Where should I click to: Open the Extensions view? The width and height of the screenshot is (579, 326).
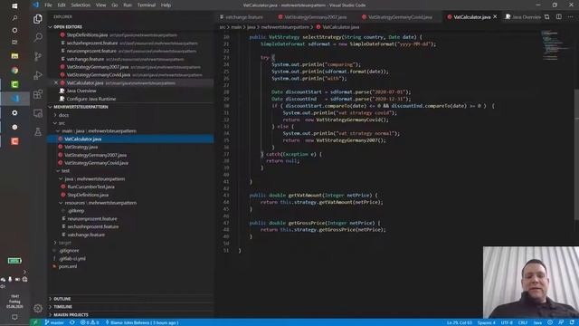click(38, 94)
